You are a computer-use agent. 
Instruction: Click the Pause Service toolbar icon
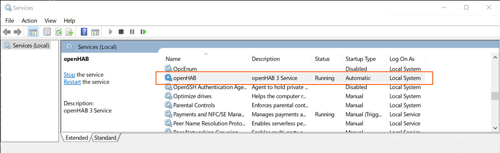point(132,32)
